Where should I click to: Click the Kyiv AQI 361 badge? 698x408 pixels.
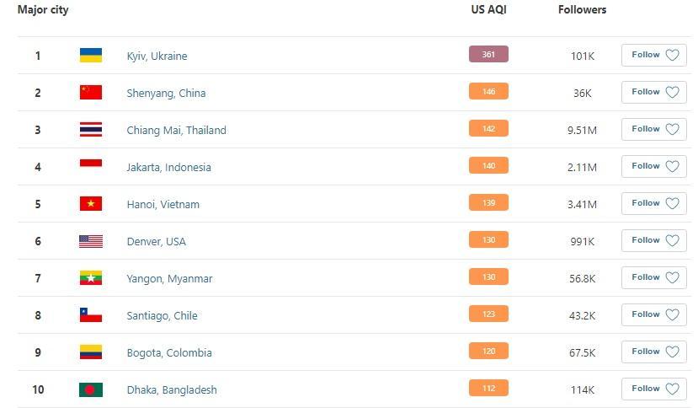click(x=488, y=55)
